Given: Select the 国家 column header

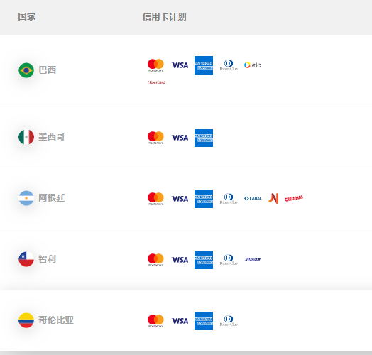Looking at the screenshot, I should 27,17.
